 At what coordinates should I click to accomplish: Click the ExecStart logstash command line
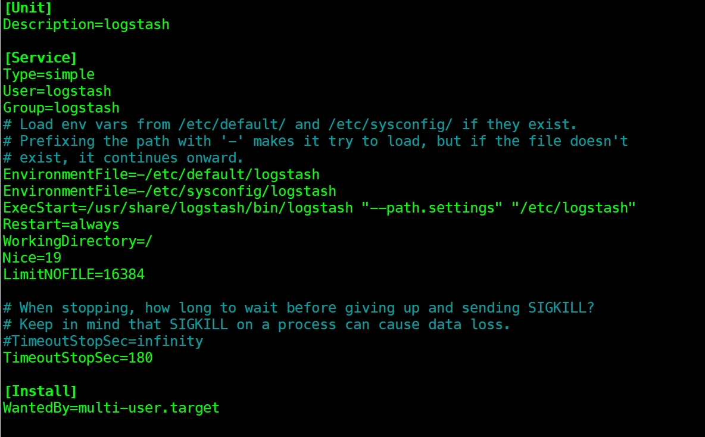(x=319, y=208)
